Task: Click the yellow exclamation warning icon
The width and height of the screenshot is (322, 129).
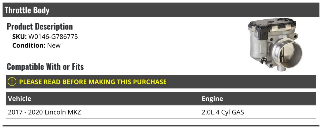Action: (x=12, y=82)
